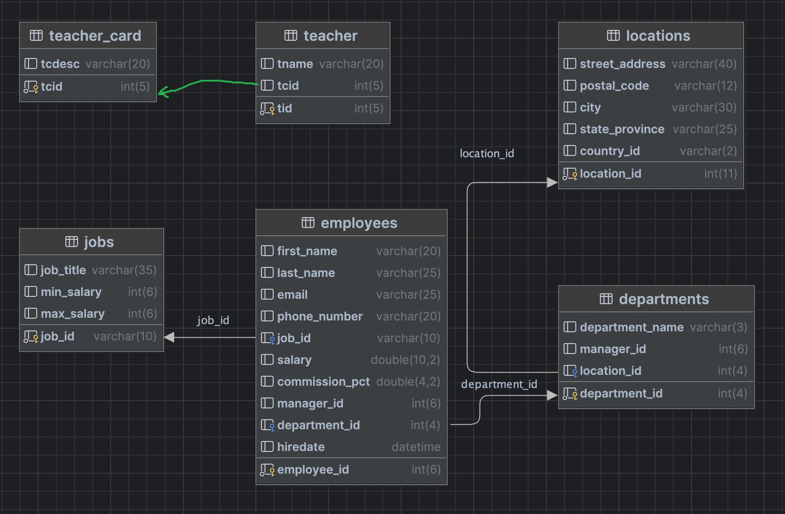Click the foreign key icon for departments location_id
The width and height of the screenshot is (785, 514).
570,371
